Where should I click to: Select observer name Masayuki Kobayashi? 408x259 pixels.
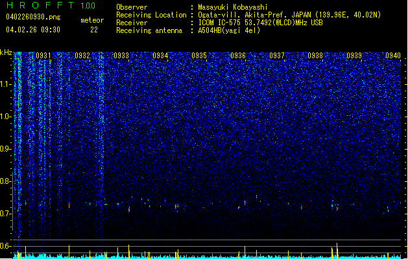(x=233, y=7)
